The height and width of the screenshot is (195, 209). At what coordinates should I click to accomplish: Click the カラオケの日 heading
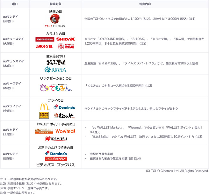[55, 33]
